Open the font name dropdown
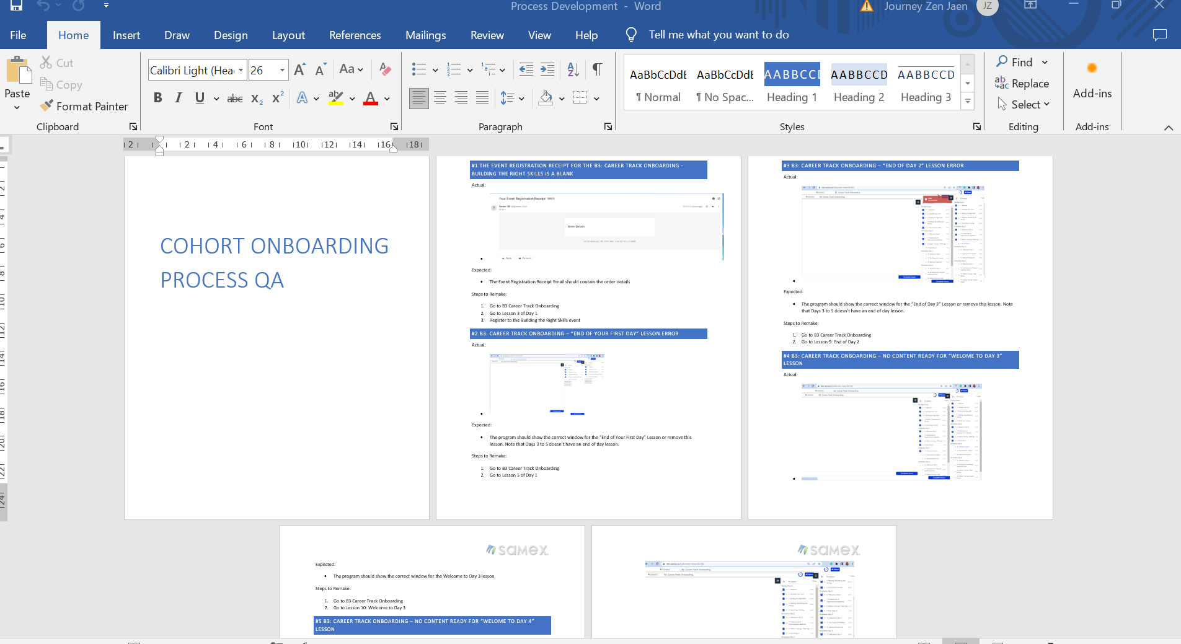The width and height of the screenshot is (1181, 644). click(241, 70)
